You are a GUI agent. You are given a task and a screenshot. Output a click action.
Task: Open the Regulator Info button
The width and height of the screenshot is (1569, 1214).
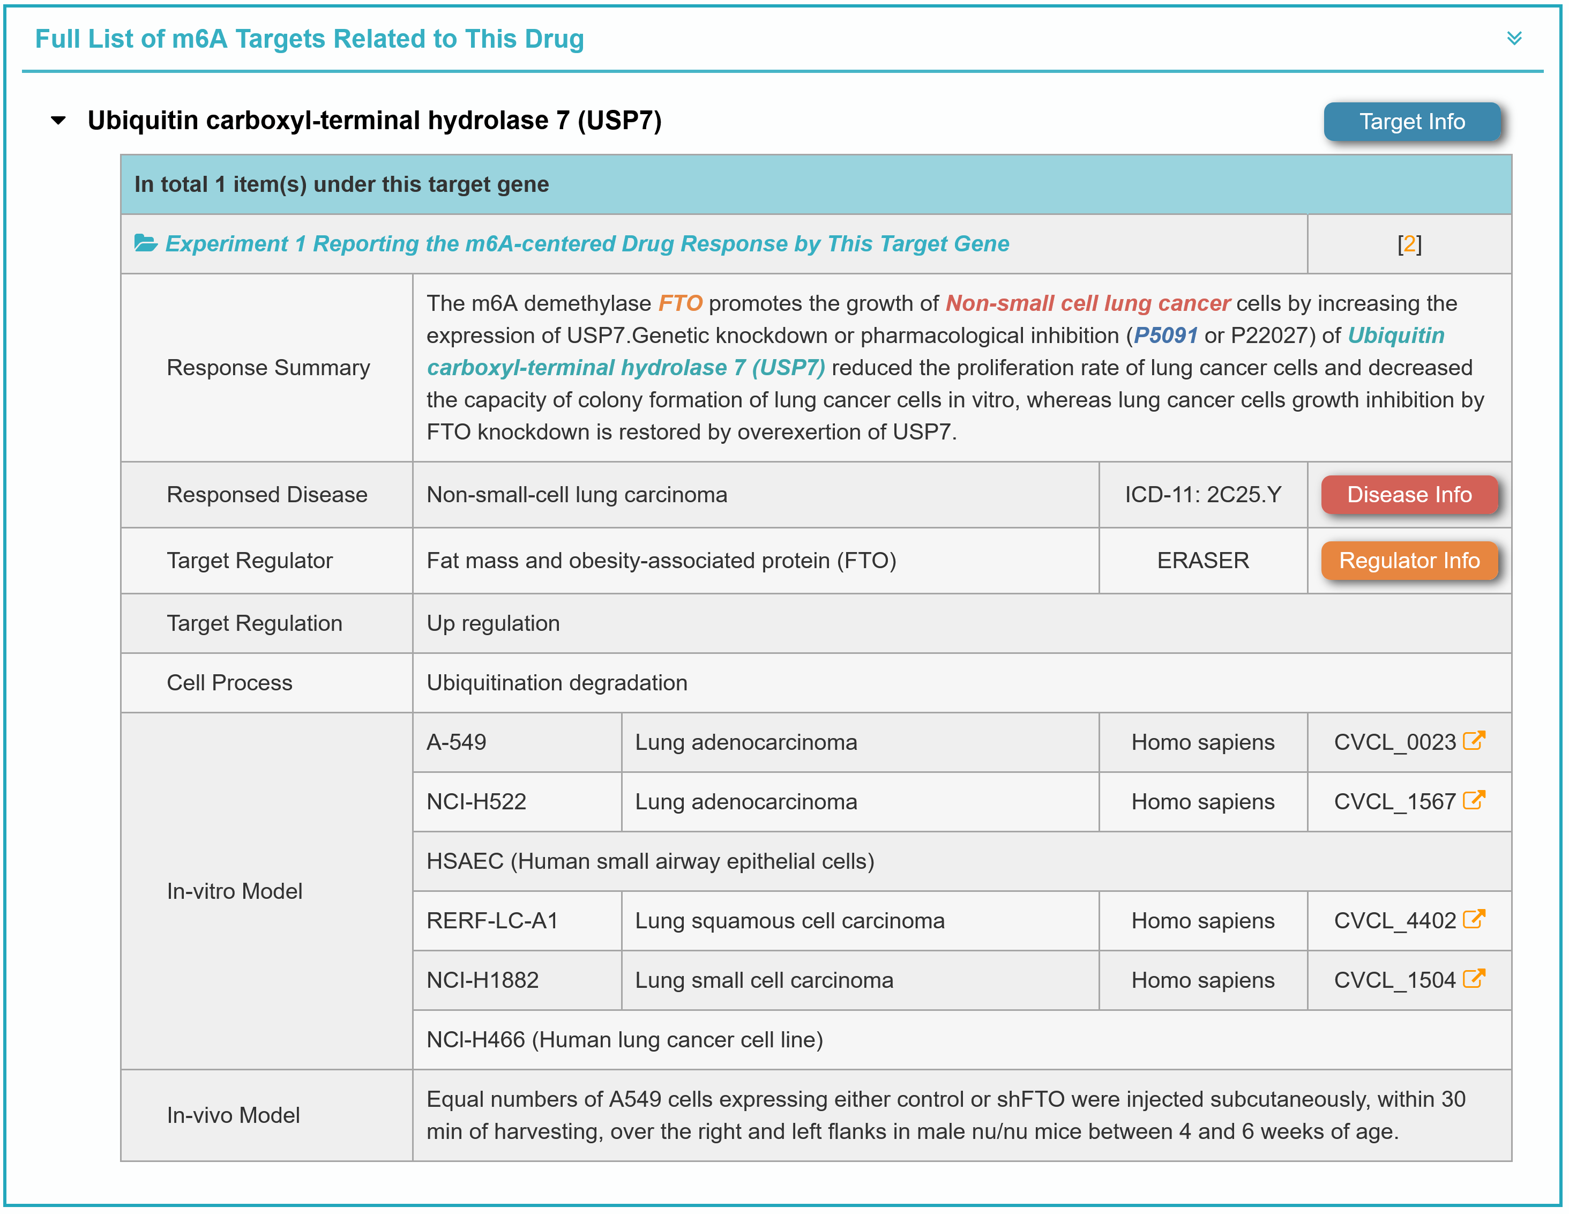coord(1408,561)
